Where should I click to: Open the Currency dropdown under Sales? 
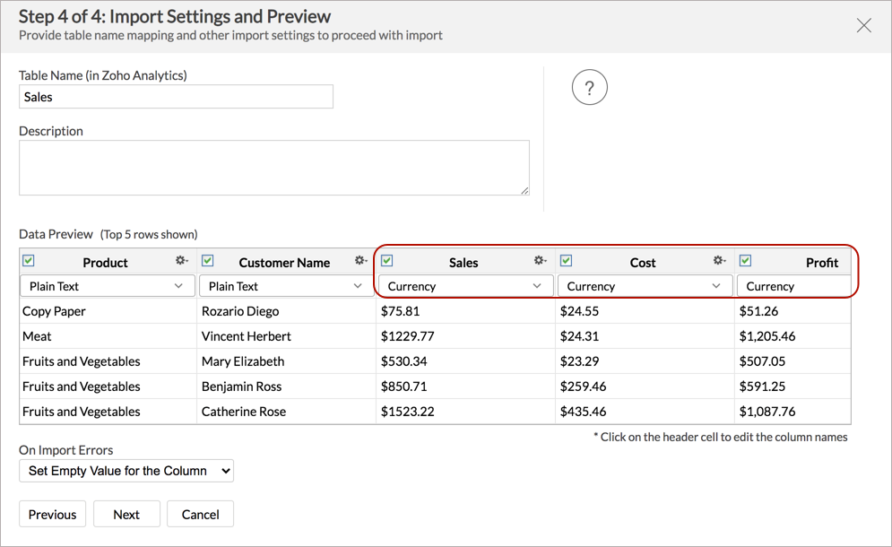click(x=463, y=285)
